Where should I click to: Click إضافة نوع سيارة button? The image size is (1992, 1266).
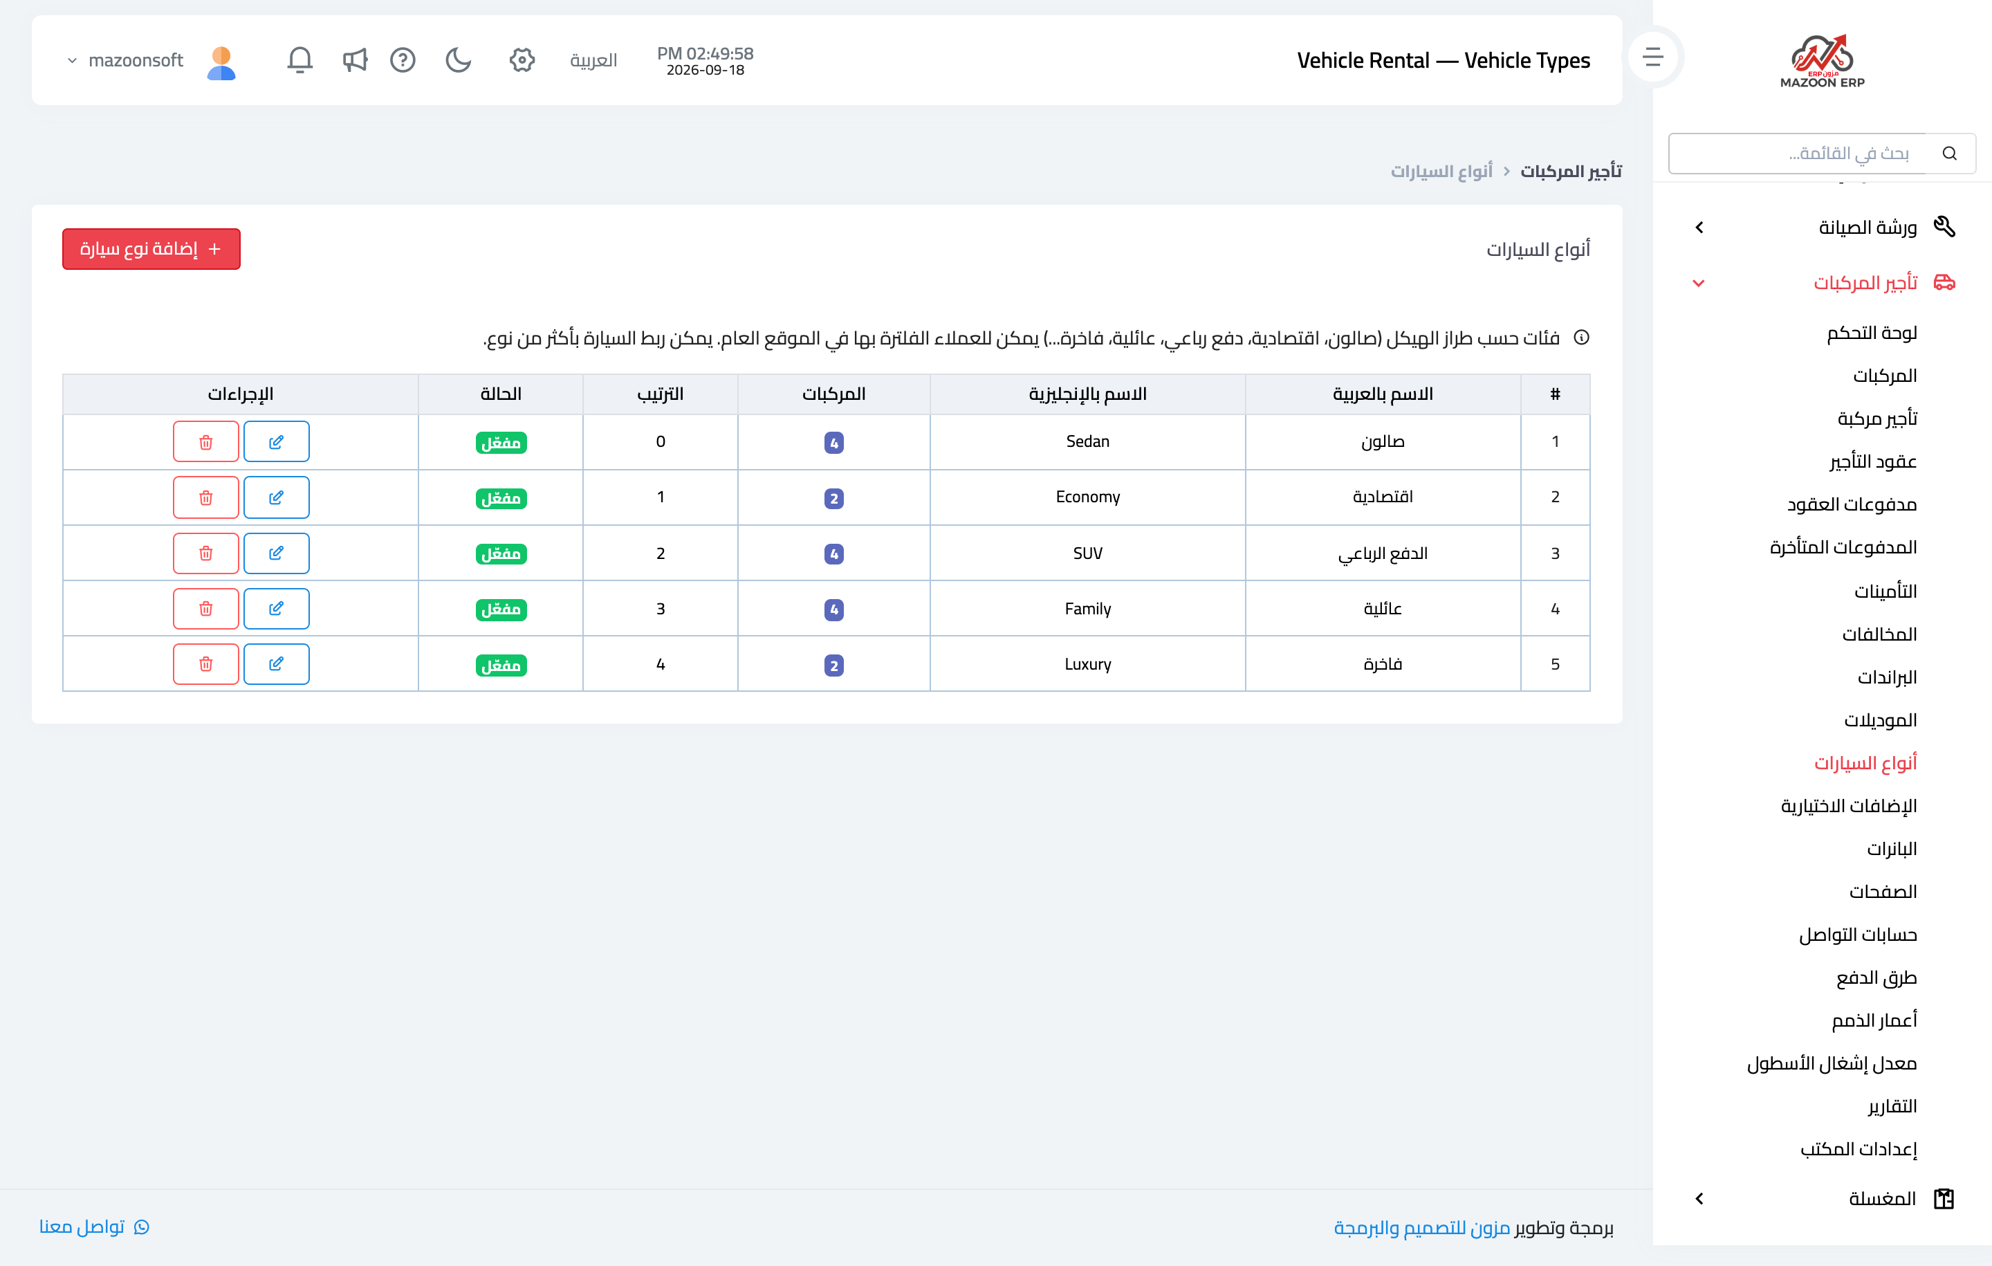(x=151, y=249)
